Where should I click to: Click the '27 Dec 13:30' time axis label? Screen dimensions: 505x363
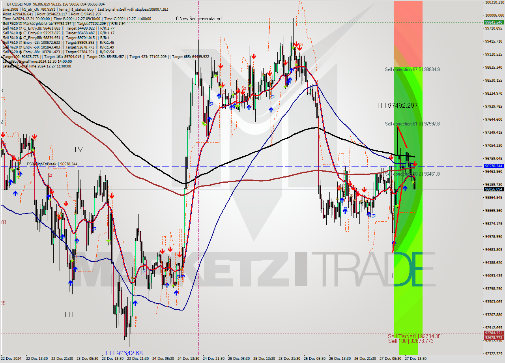[415, 359]
